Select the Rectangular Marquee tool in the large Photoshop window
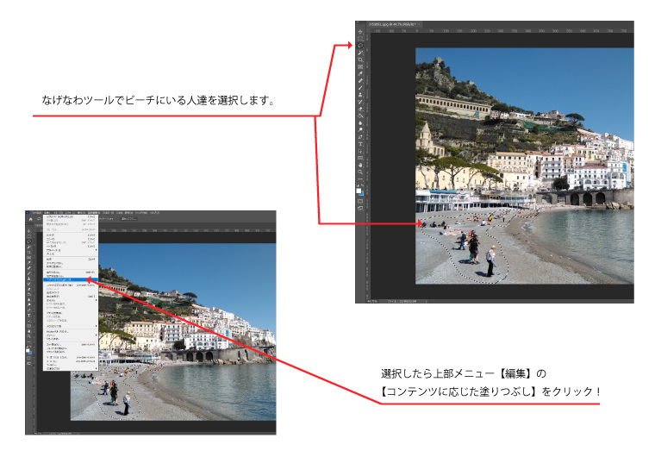The height and width of the screenshot is (457, 655). click(x=360, y=39)
